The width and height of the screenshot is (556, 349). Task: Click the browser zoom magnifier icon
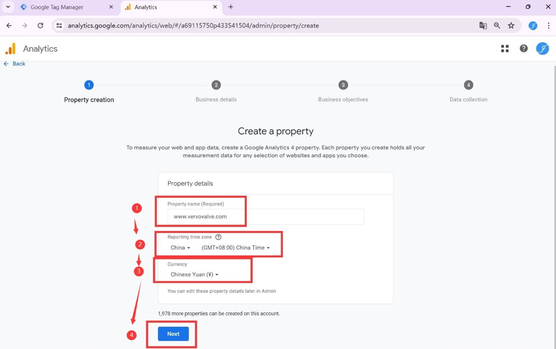coord(497,25)
